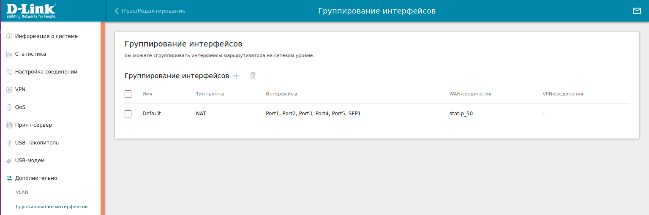The image size is (649, 215).
Task: Collapse the Дополнительно section
Action: [36, 178]
